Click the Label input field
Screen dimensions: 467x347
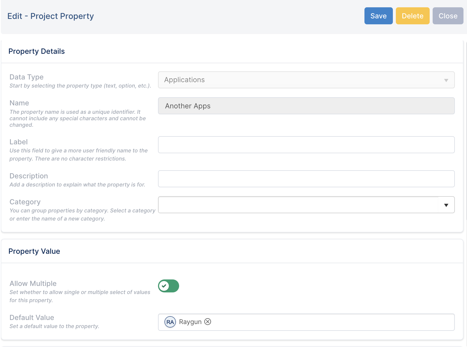[306, 145]
